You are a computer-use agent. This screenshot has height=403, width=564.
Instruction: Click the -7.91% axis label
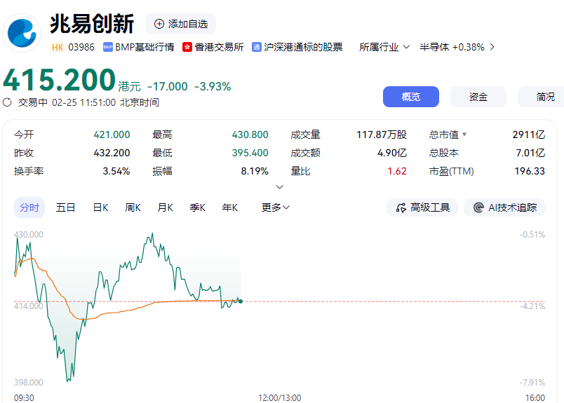click(x=532, y=382)
